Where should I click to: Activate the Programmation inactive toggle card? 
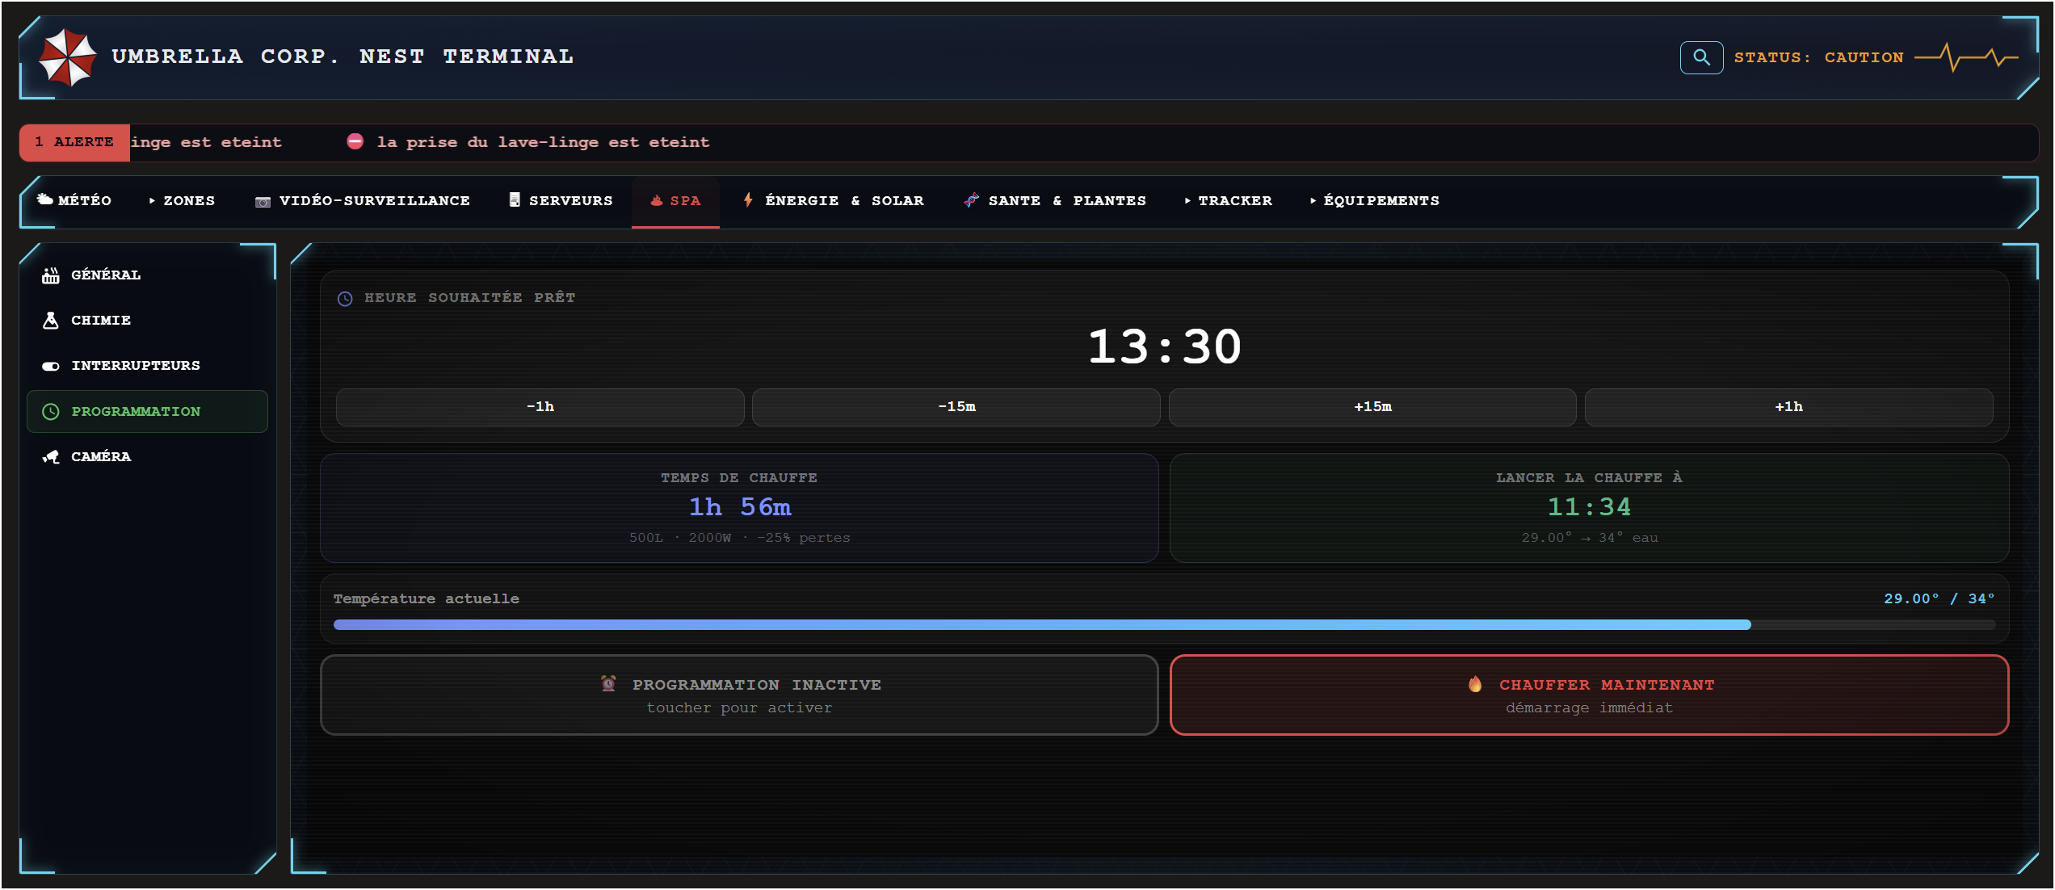click(x=739, y=695)
